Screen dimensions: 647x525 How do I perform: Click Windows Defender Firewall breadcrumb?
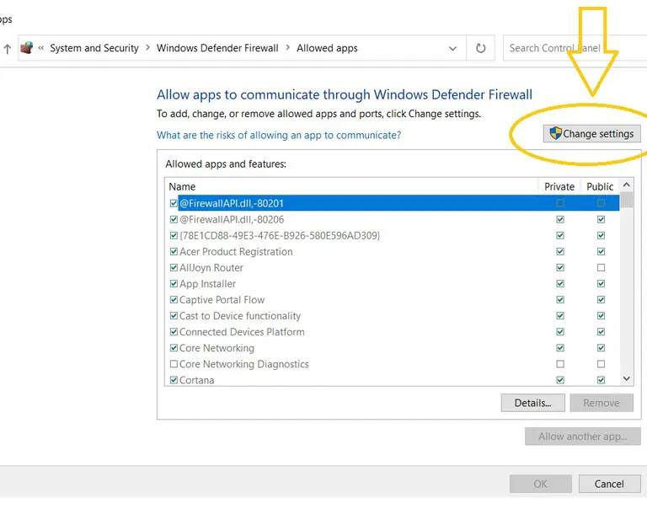pyautogui.click(x=217, y=48)
